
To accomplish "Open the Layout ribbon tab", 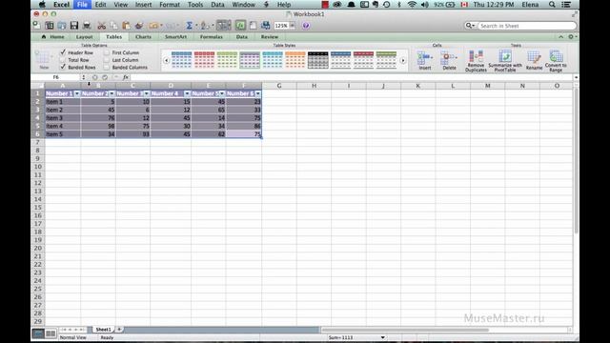I will (x=85, y=36).
